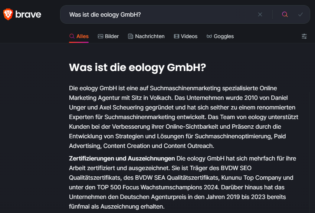Click the brave wordmark text

tap(28, 14)
